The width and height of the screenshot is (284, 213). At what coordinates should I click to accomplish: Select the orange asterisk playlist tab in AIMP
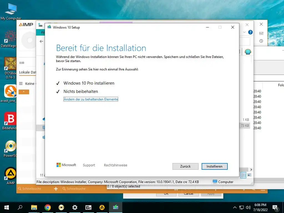24,92
